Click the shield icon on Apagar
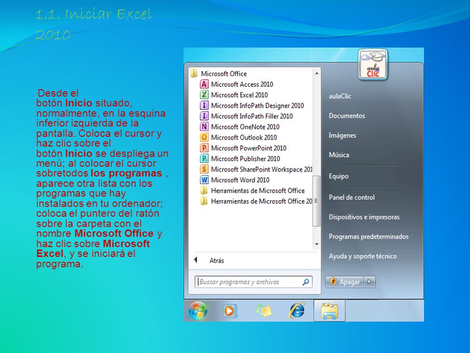The image size is (470, 353). point(333,281)
